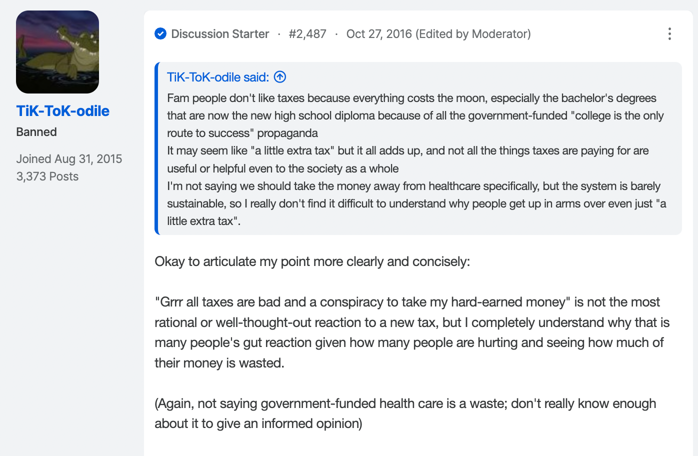Open TiK-ToK-odile's profile from the sidebar username
Viewport: 698px width, 456px height.
click(62, 110)
